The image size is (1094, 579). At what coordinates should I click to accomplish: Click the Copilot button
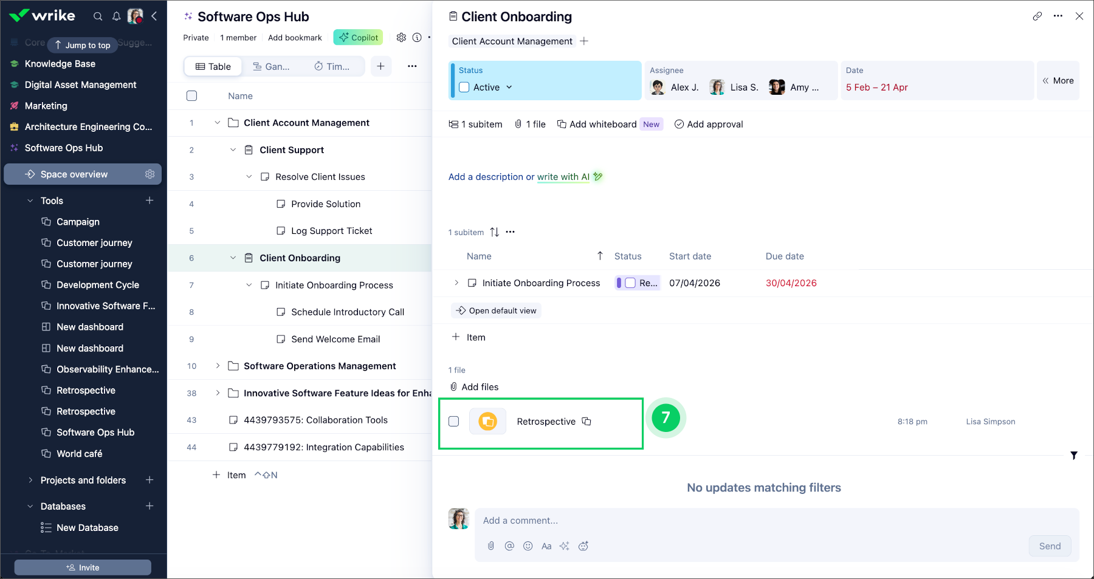[359, 38]
